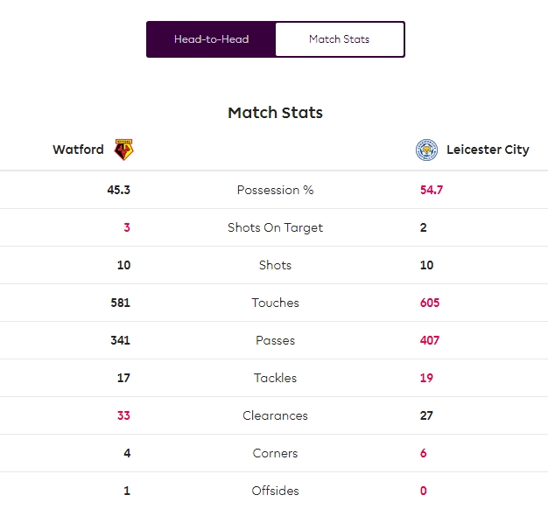
Task: Select Leicester's 407 passes value
Action: [x=430, y=340]
